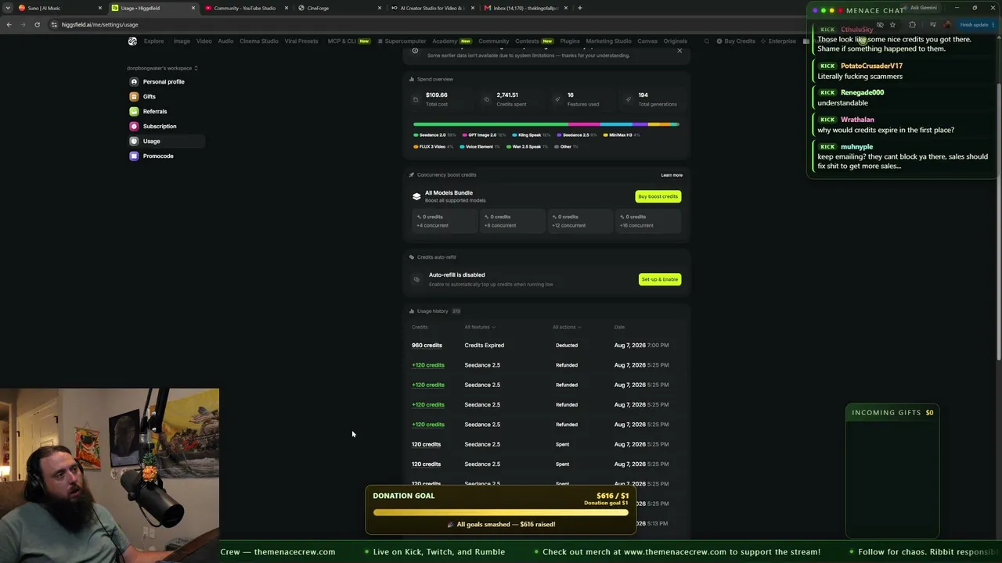Open the Academy navigation item

[x=452, y=41]
